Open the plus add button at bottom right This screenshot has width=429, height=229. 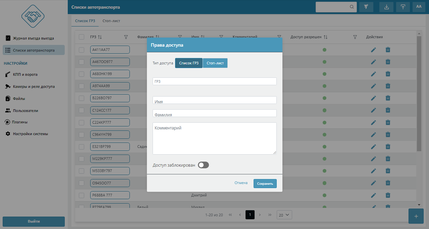click(x=416, y=216)
